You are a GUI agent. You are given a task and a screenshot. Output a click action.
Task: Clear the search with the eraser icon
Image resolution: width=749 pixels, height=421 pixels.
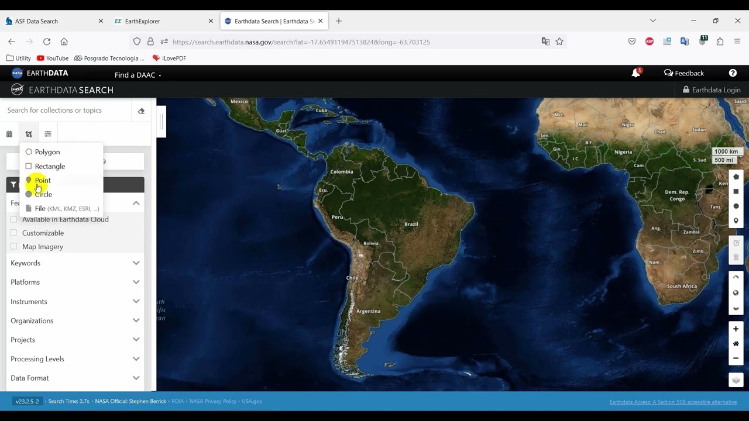(x=141, y=111)
